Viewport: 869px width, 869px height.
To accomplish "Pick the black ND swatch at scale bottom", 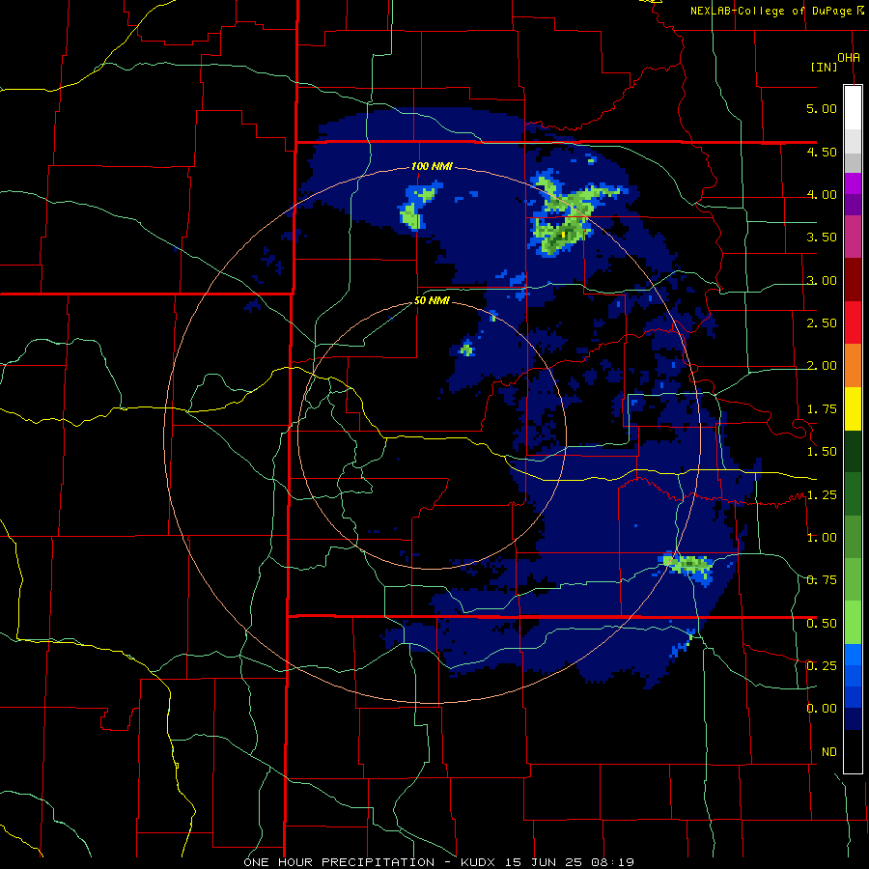I will click(x=853, y=751).
